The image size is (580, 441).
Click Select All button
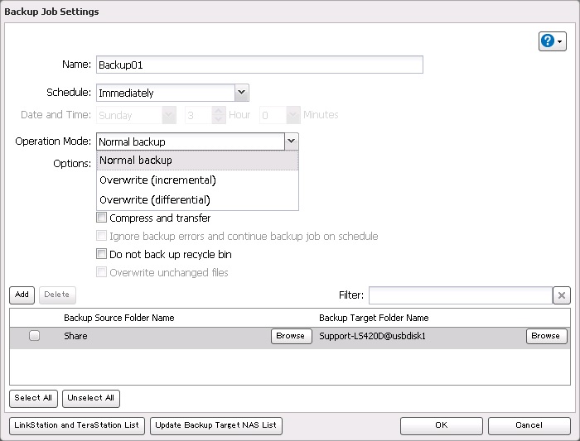click(x=33, y=399)
